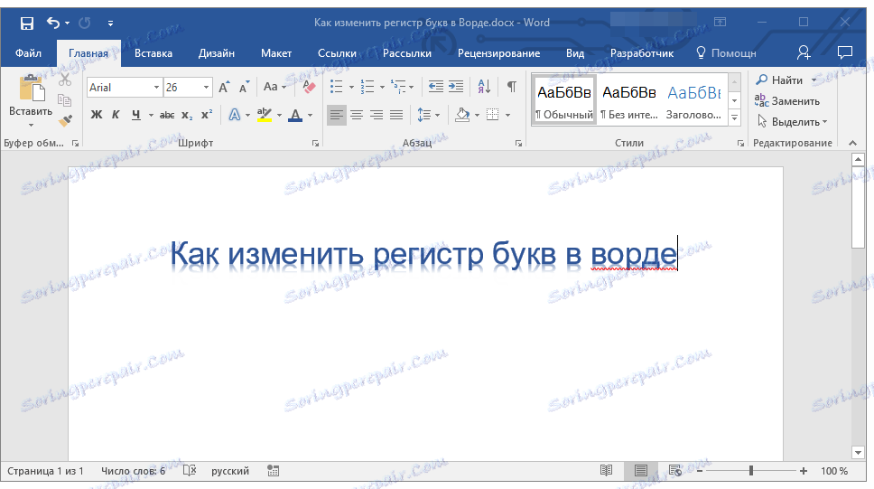
Task: Switch to the Дизайн tab
Action: click(217, 53)
